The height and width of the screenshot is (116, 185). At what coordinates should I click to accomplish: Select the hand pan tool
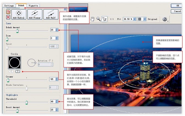tap(92, 19)
